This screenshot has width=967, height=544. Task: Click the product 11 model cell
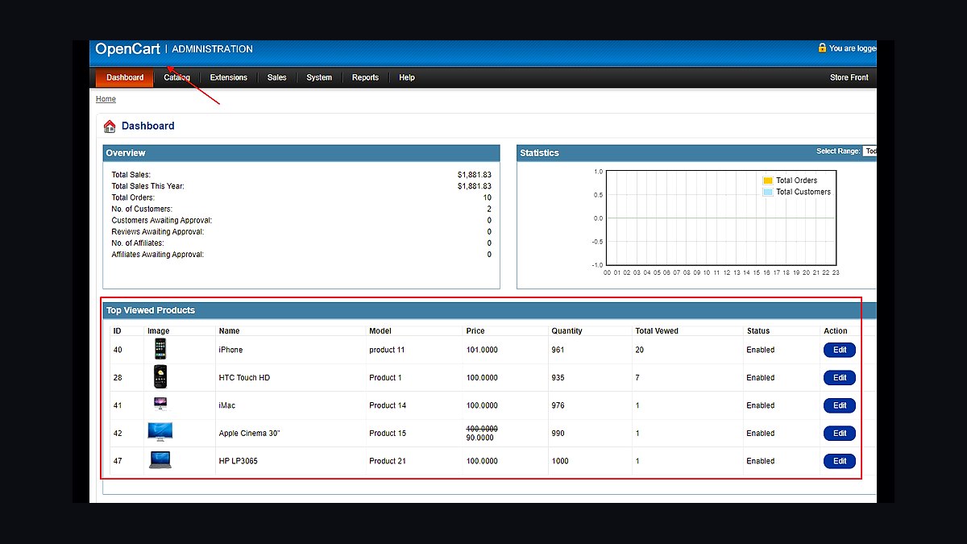point(387,350)
